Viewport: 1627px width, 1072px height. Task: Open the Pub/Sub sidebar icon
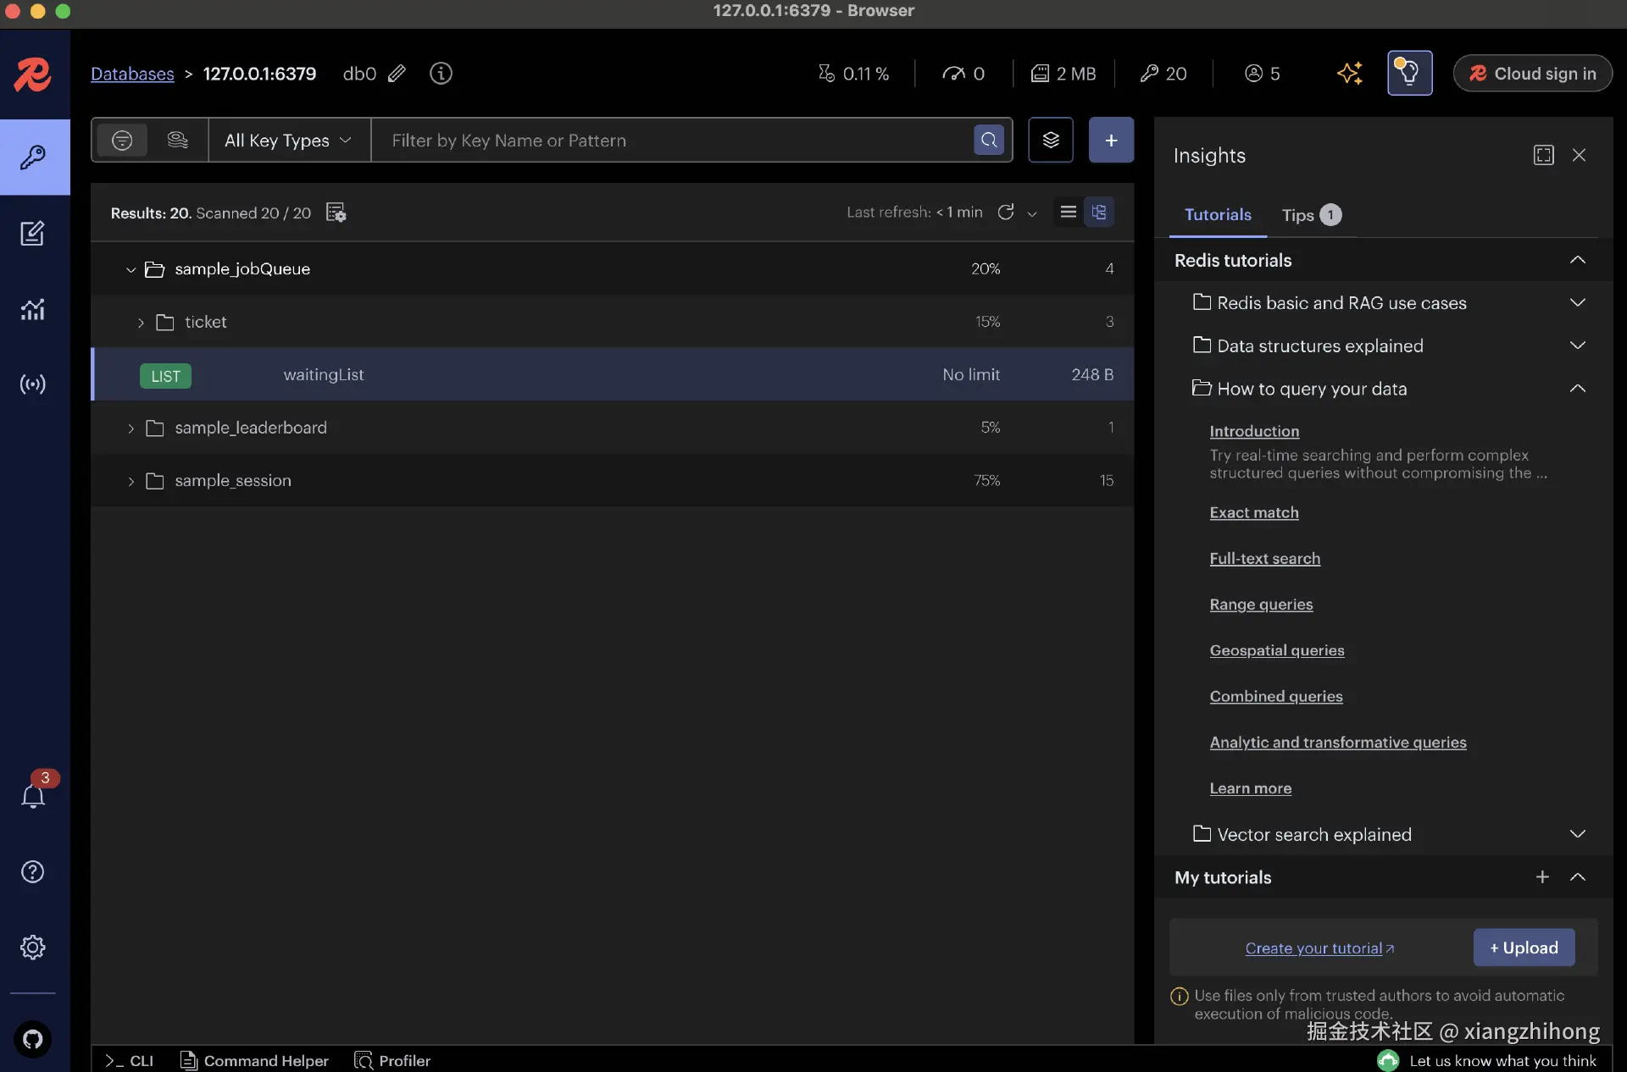[32, 384]
